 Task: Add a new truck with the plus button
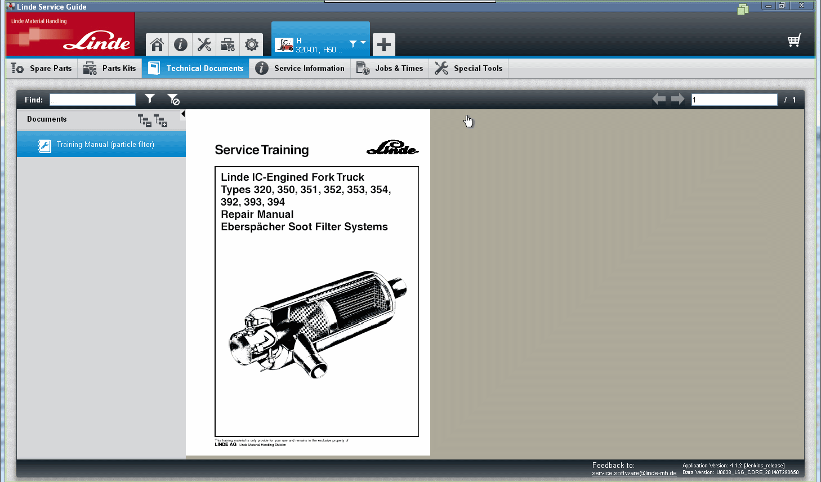point(383,44)
